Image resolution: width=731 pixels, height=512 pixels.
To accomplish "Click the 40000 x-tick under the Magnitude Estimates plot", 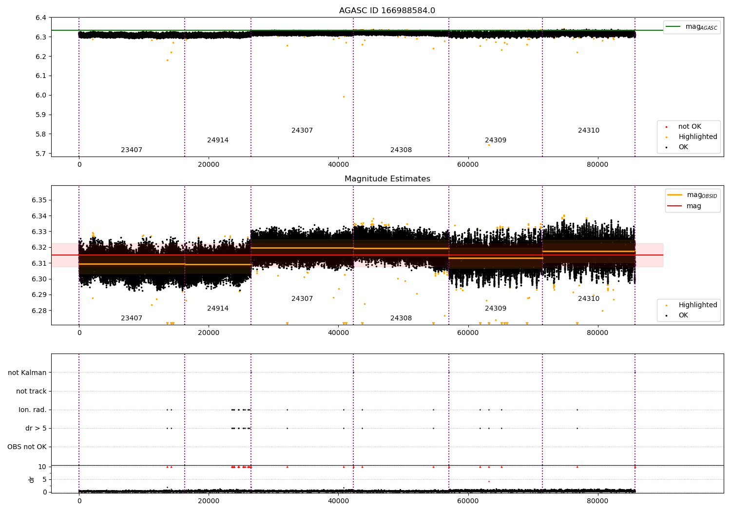I will pyautogui.click(x=338, y=333).
